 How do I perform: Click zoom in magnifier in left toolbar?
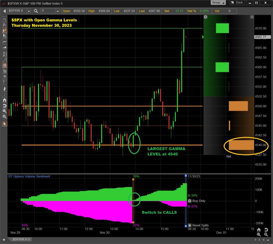click(x=5, y=111)
